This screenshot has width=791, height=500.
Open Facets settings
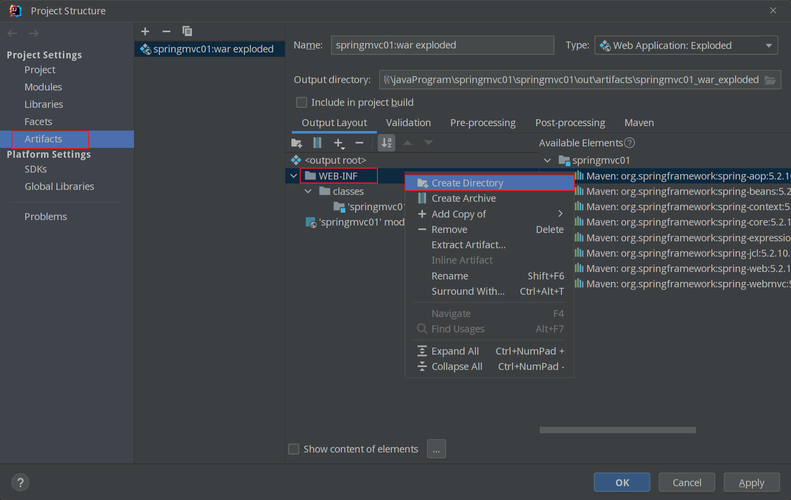39,122
